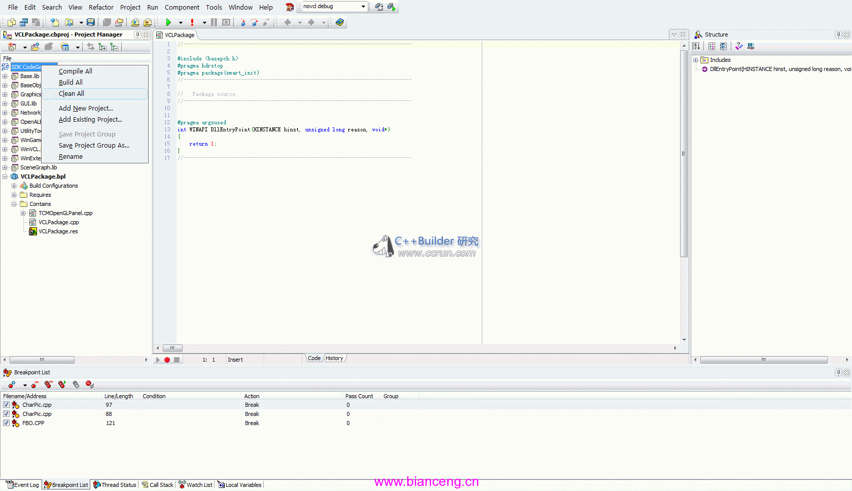This screenshot has height=491, width=852.
Task: Uncheck the CharPic.cpp line 97 breakpoint
Action: click(x=6, y=405)
